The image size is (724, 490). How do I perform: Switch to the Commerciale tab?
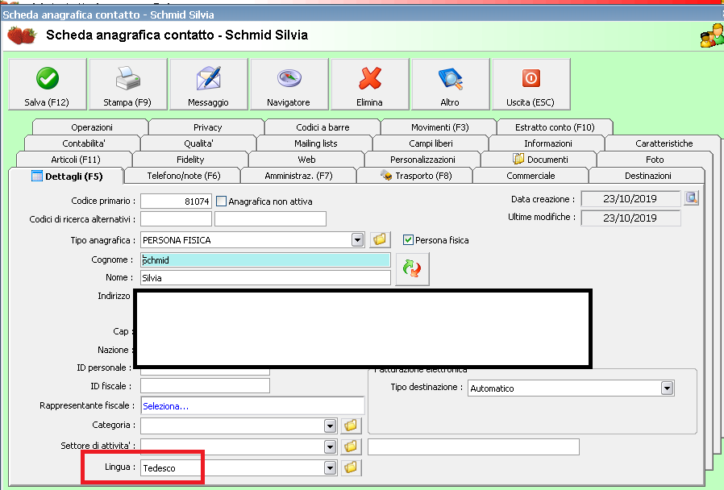[531, 176]
